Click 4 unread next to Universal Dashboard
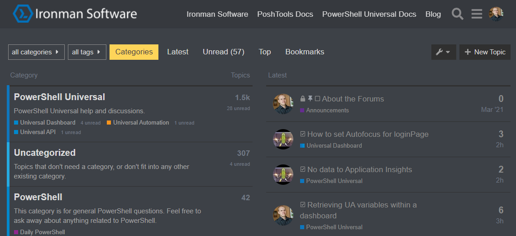 [x=91, y=123]
